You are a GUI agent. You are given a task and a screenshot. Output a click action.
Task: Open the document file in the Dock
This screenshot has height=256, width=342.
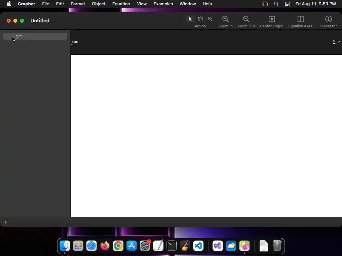264,246
